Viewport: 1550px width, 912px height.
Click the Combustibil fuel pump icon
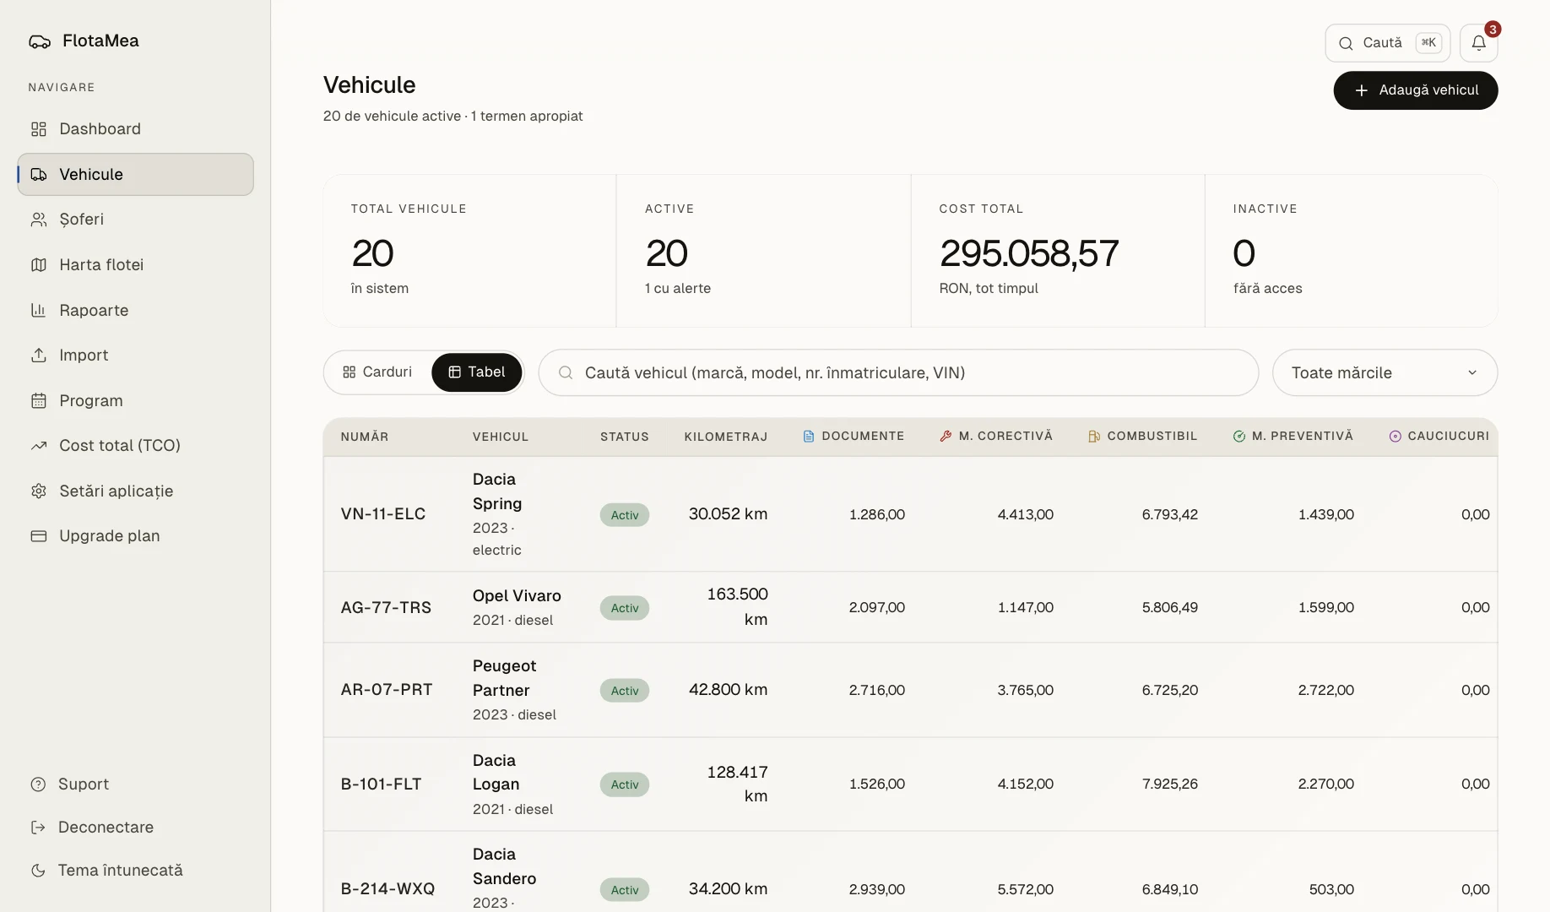point(1094,437)
